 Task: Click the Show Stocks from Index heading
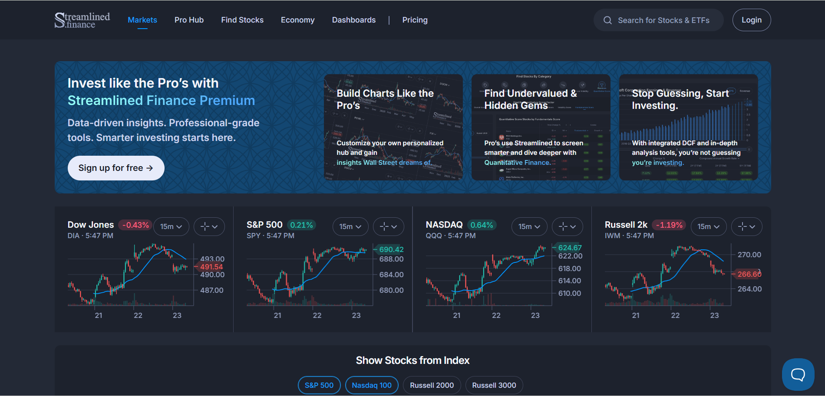pyautogui.click(x=412, y=360)
